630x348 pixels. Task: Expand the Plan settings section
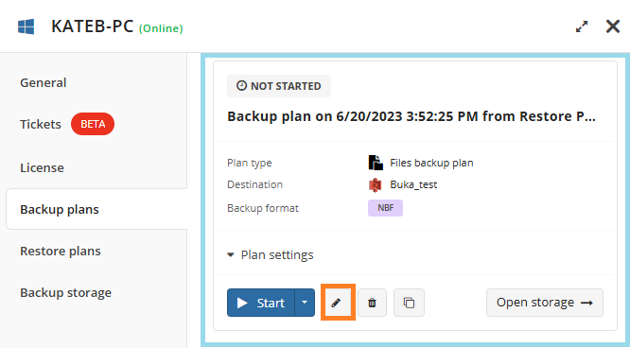[271, 254]
